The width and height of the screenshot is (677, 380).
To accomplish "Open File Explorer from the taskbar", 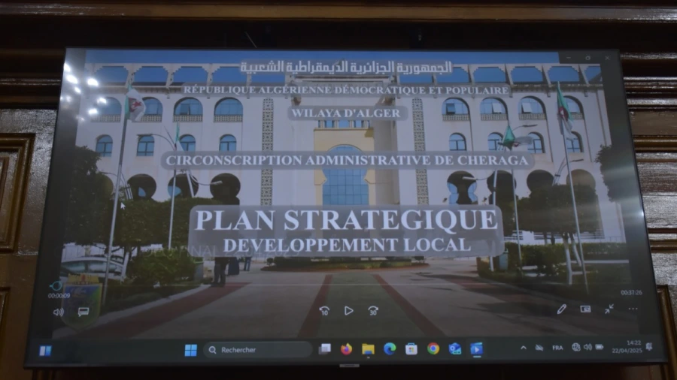I will 368,349.
